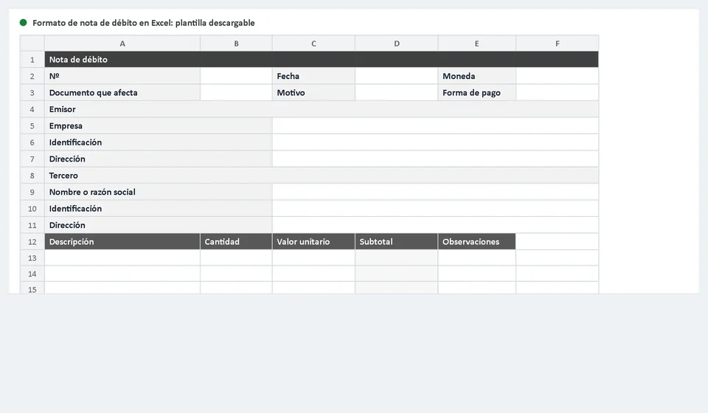This screenshot has width=708, height=413.
Task: Click the 'Forma de pago' cell
Action: tap(476, 92)
